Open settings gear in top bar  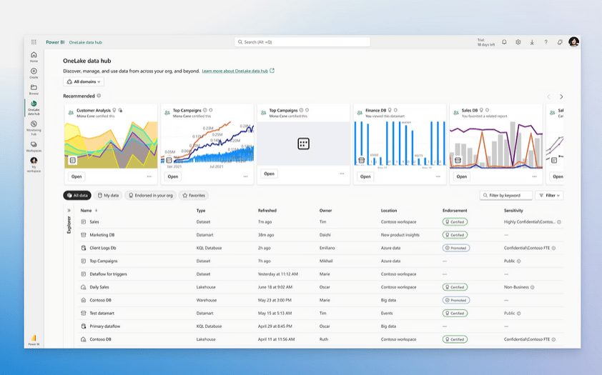coord(518,42)
